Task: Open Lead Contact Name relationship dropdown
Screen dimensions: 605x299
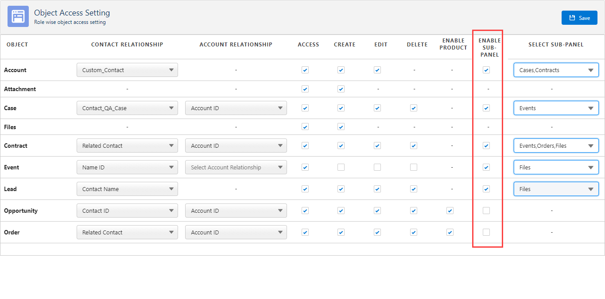Action: [x=127, y=189]
